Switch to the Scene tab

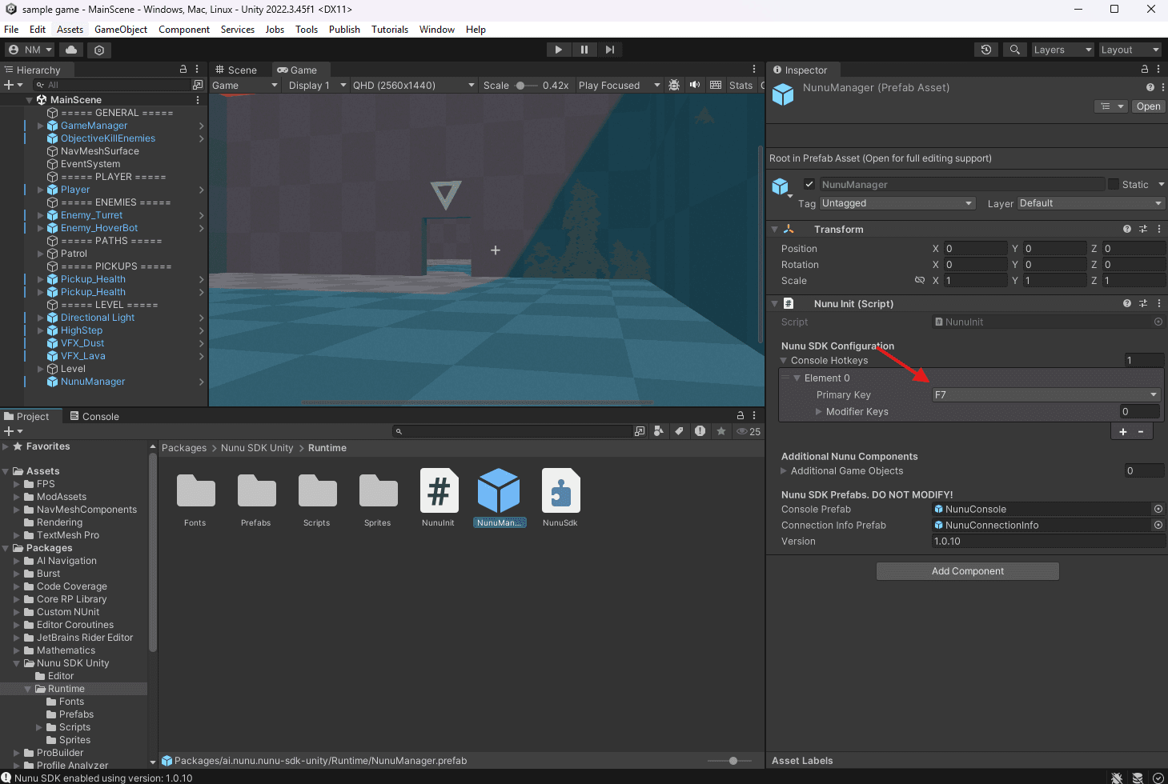coord(237,70)
